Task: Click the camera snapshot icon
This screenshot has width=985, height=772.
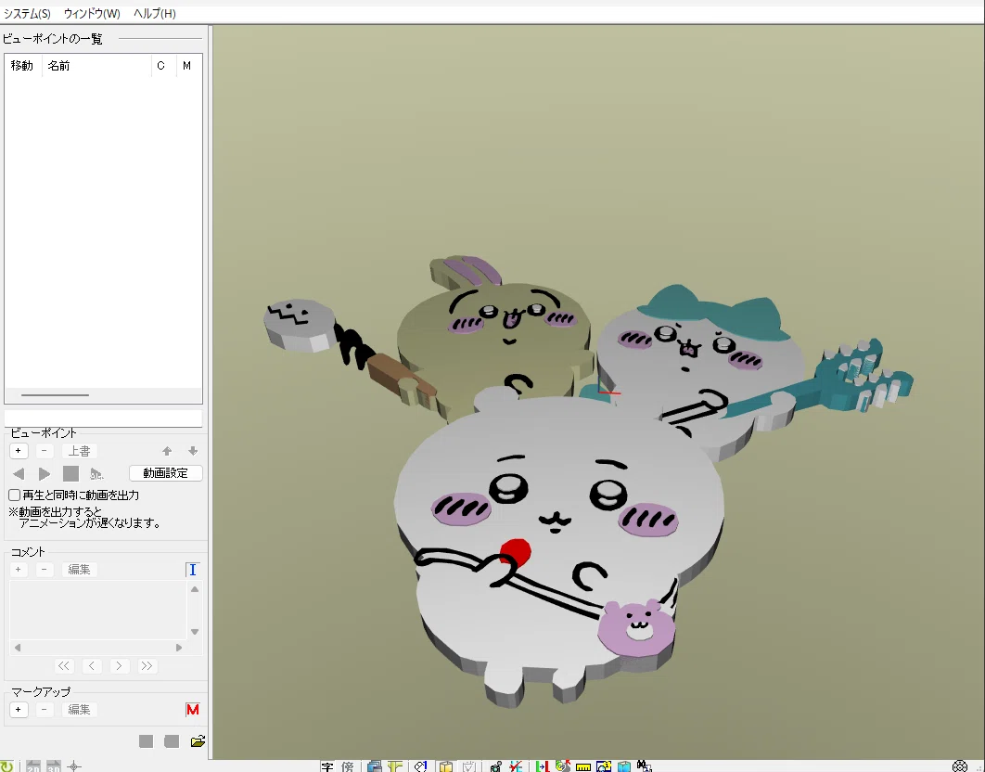Action: click(x=495, y=766)
